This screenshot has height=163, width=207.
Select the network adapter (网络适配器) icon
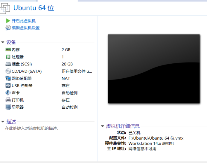[8, 78]
